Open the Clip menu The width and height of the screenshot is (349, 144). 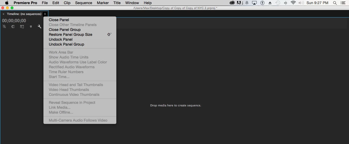67,3
